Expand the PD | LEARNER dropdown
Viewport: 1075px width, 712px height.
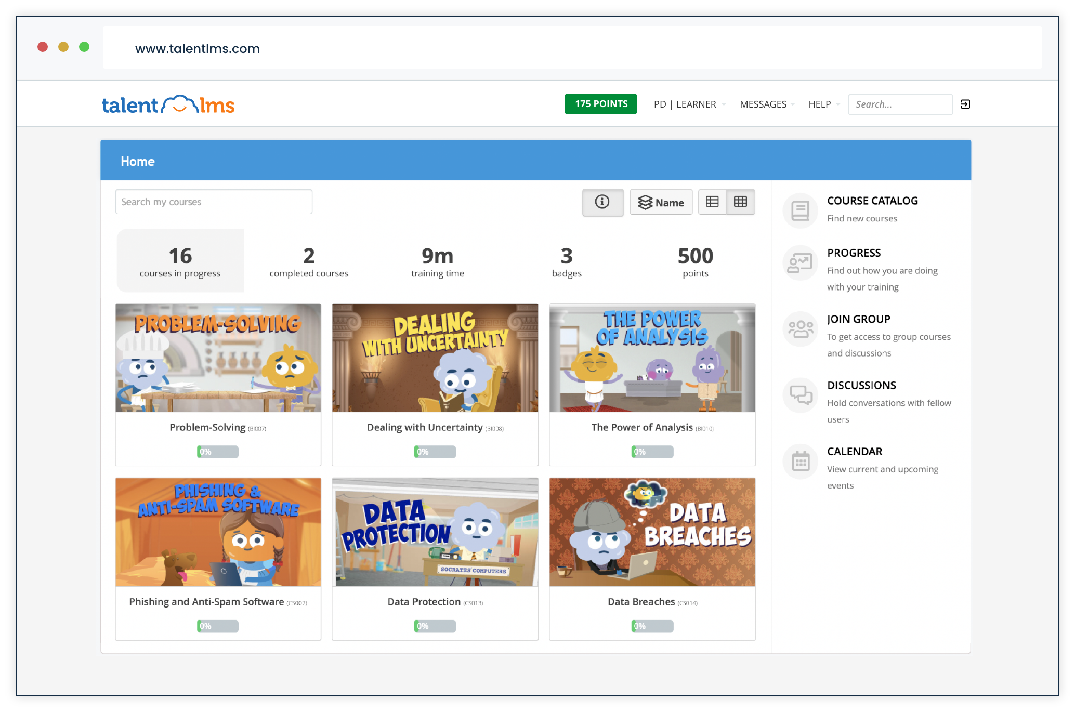(x=689, y=104)
